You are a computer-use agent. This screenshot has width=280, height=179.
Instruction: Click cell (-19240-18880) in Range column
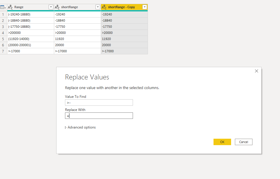click(x=30, y=14)
